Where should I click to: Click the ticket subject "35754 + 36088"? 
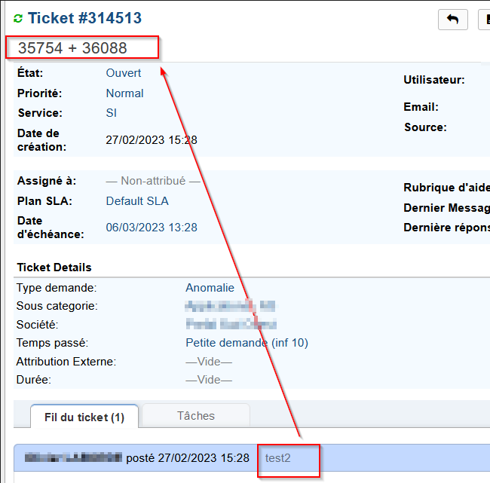click(x=73, y=48)
